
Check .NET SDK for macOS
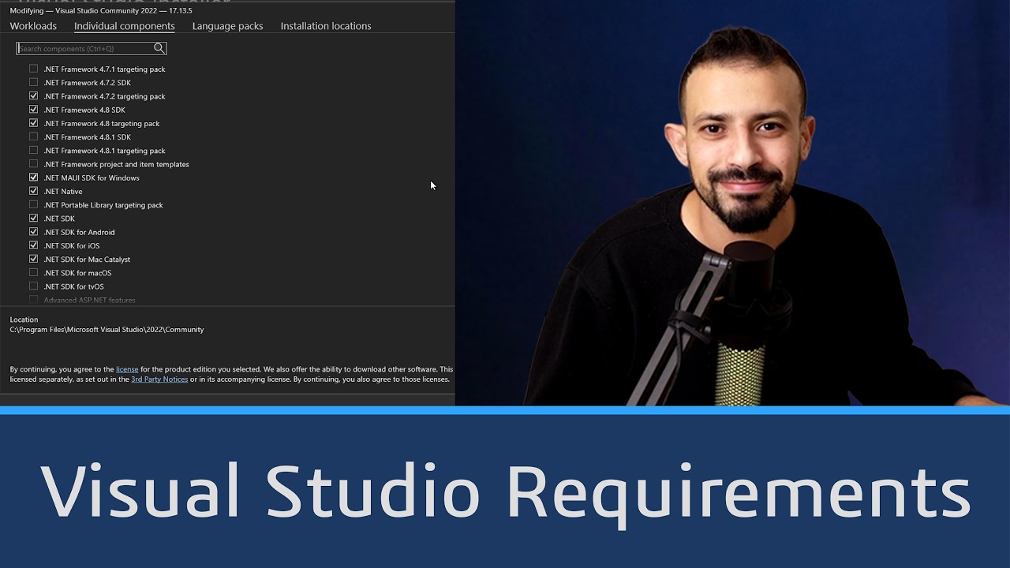(x=33, y=273)
